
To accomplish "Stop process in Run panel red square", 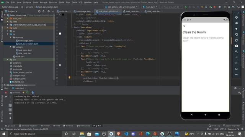I will 6,92.
